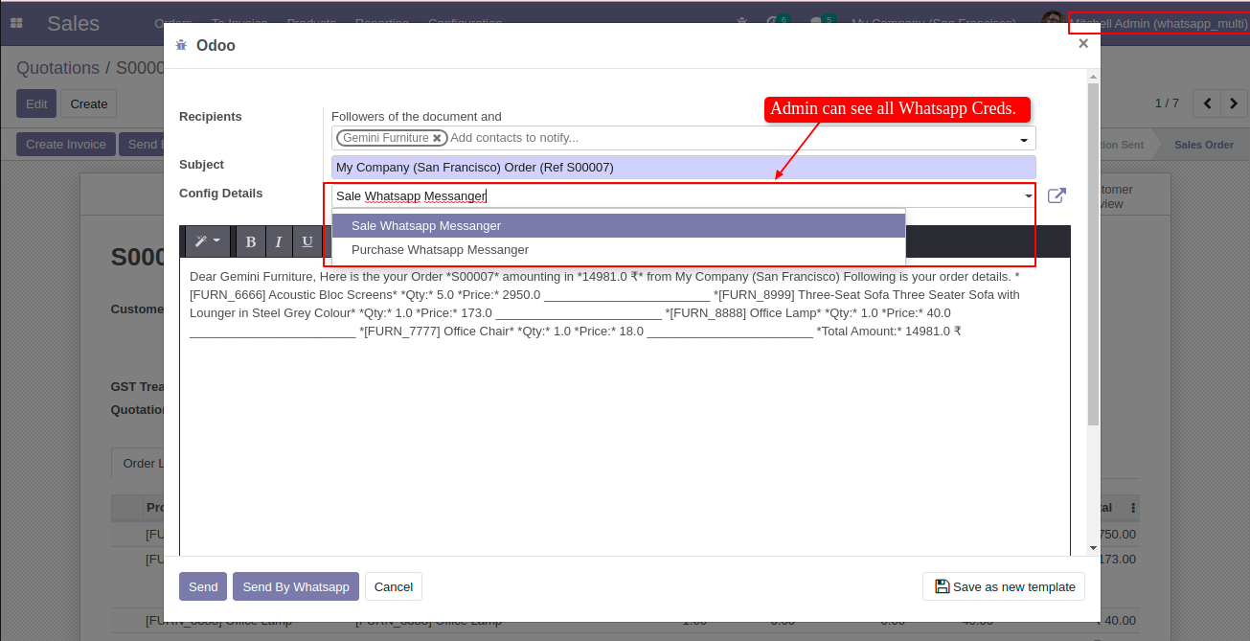Remove the Gemini Furniture recipient tag

pyautogui.click(x=437, y=138)
